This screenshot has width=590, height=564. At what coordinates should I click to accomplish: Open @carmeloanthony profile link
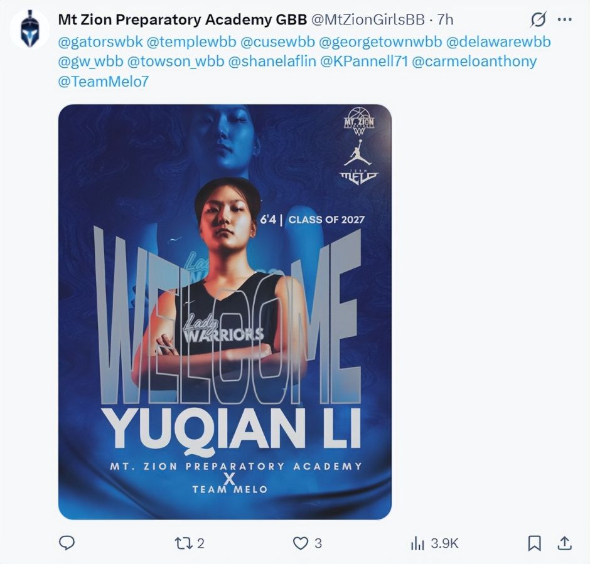tap(474, 61)
